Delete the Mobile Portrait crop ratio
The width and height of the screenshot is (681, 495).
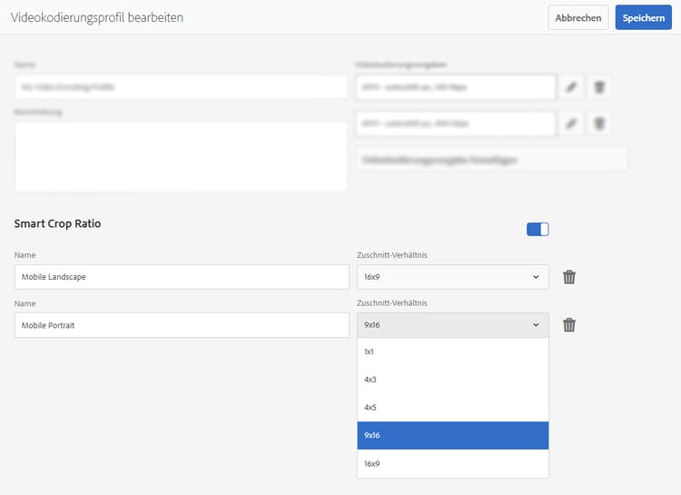[x=569, y=325]
